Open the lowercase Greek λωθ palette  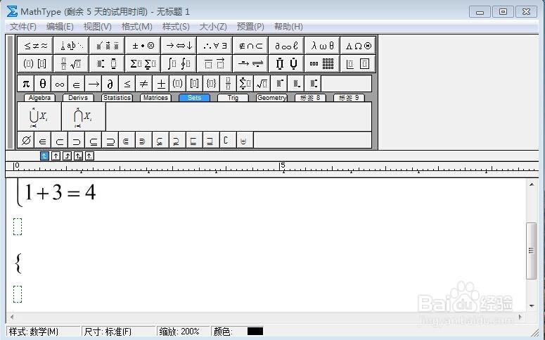322,46
